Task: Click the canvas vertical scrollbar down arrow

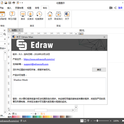Action: tap(76, 107)
